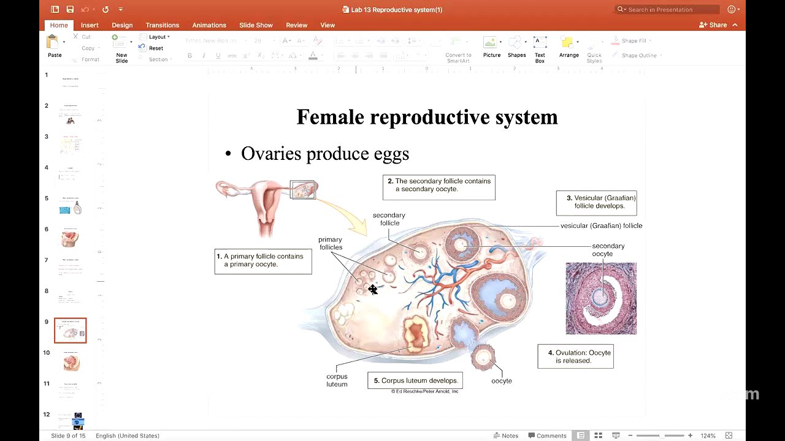Viewport: 785px width, 441px height.
Task: Open the font name combo box
Action: click(216, 40)
